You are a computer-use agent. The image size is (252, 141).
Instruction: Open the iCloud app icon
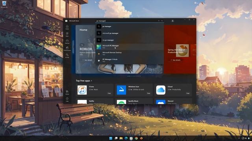(x=161, y=90)
